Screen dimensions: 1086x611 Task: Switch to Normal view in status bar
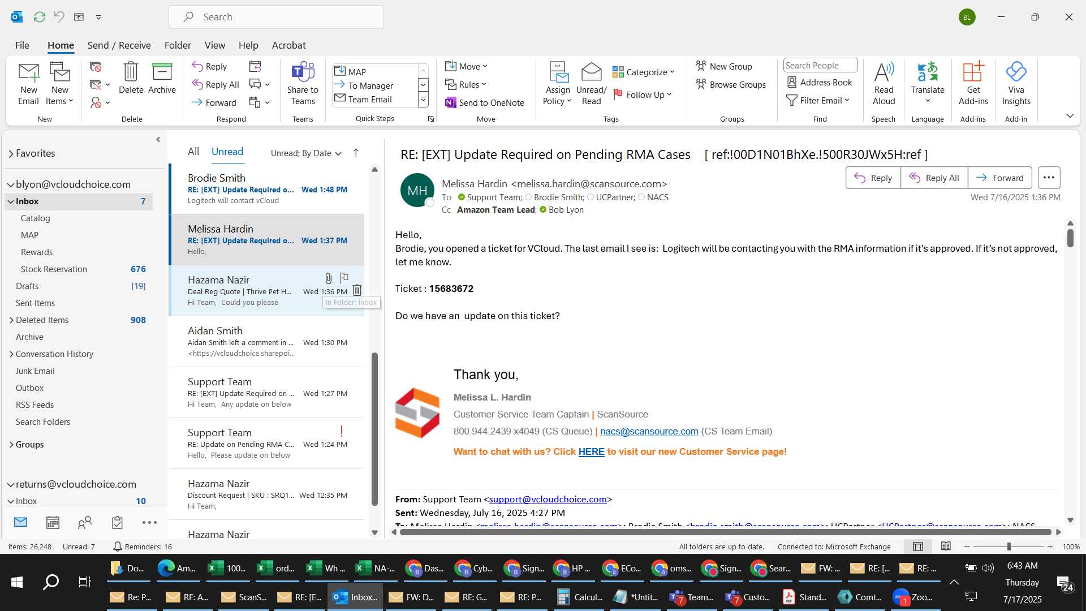[x=918, y=547]
